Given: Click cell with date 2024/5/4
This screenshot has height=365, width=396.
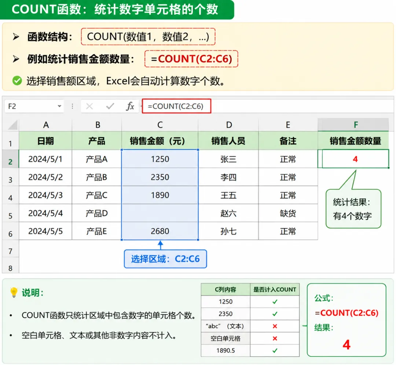Looking at the screenshot, I should click(46, 213).
